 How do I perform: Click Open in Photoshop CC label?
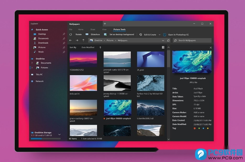tap(178, 35)
